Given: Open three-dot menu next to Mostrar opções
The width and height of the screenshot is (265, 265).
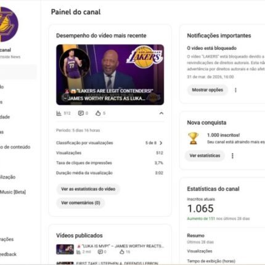Looking at the screenshot, I should [x=235, y=90].
